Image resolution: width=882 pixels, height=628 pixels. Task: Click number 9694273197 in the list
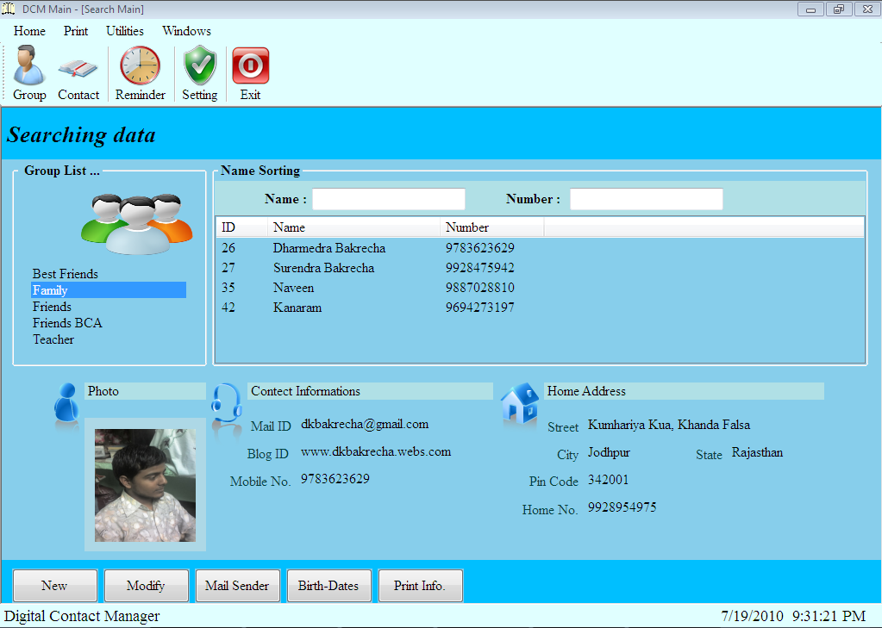(x=480, y=308)
